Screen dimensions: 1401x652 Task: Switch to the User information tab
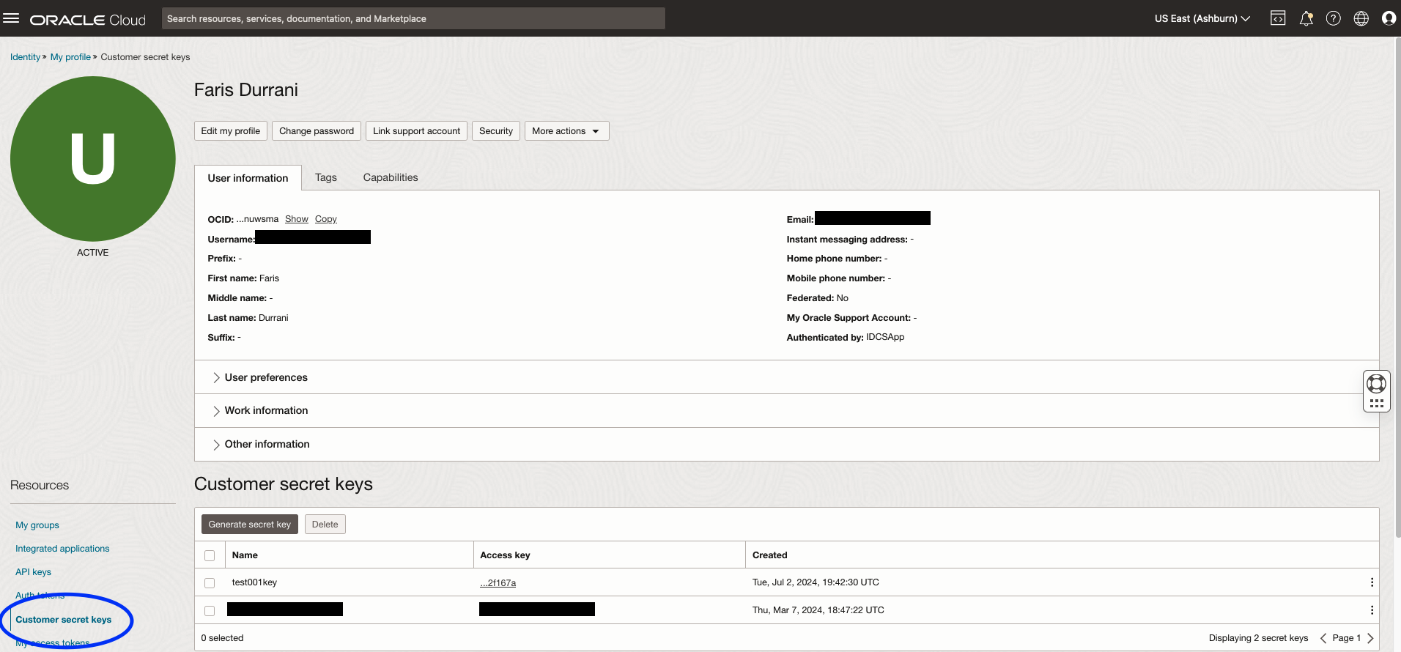point(248,178)
